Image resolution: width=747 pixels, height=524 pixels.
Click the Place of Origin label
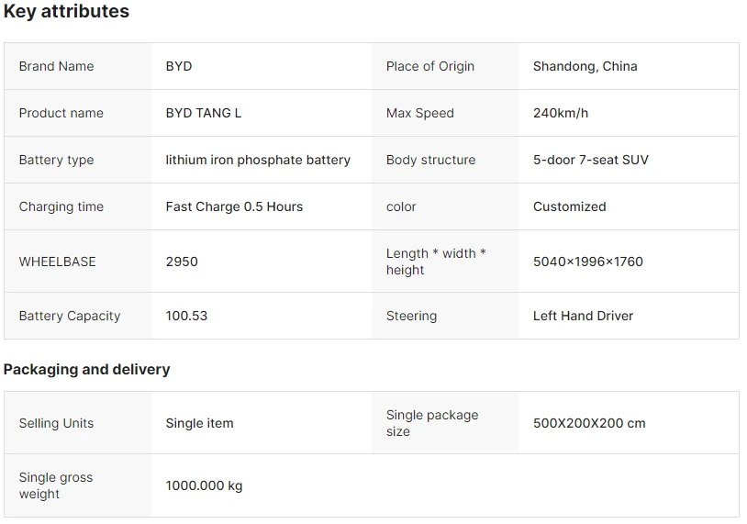[x=430, y=66]
